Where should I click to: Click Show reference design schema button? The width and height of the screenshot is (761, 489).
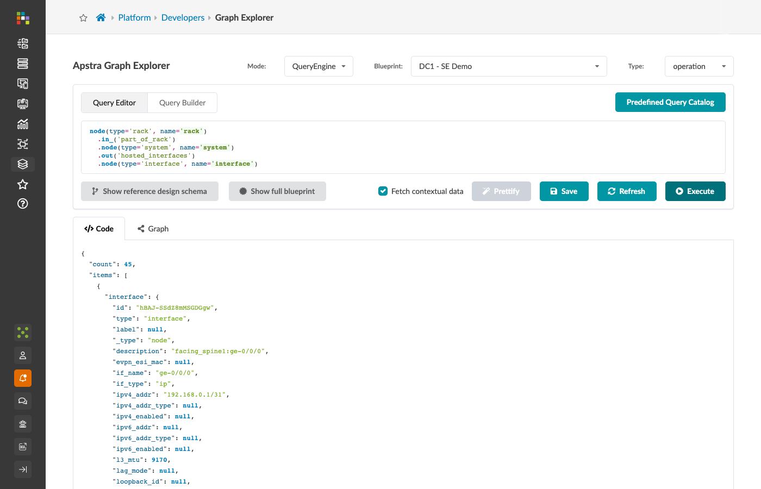point(149,191)
